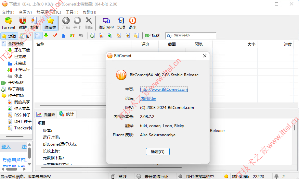Click the 搜索任务 search input field

coord(194,36)
